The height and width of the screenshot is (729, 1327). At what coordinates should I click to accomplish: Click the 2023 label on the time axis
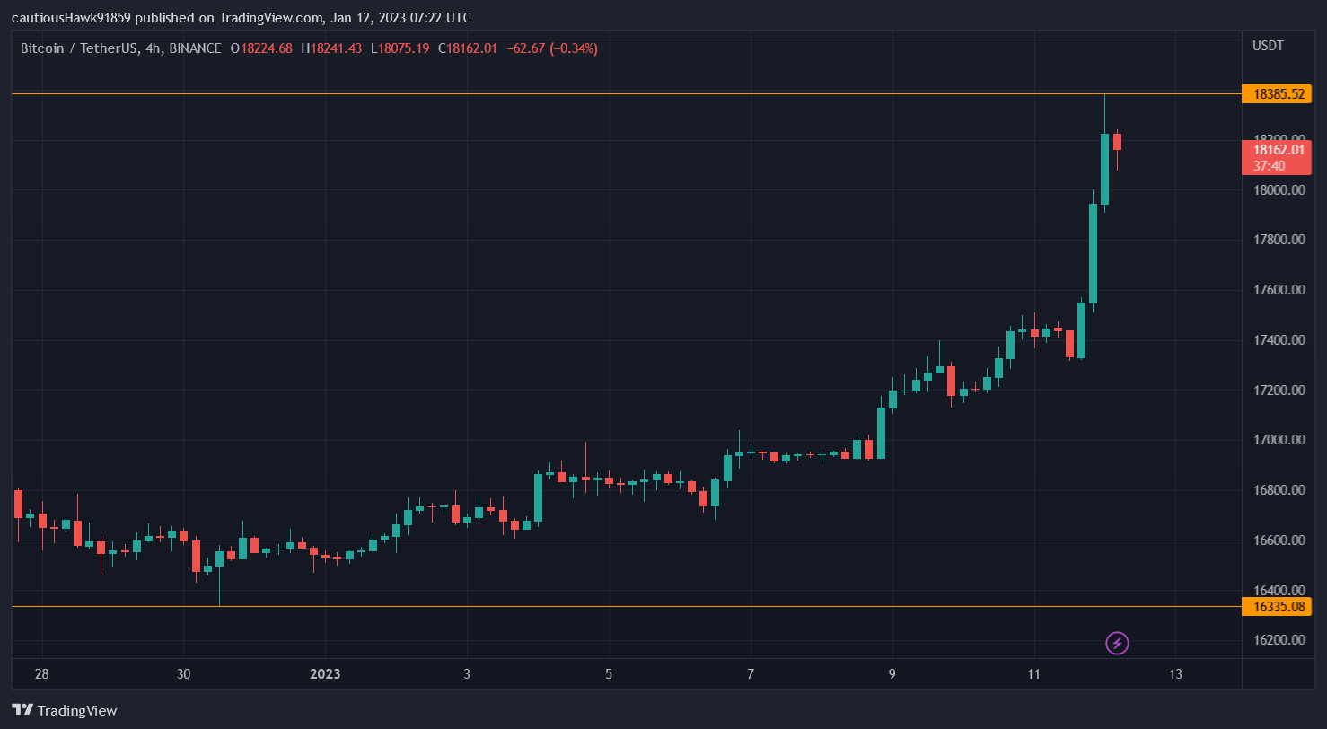tap(325, 673)
